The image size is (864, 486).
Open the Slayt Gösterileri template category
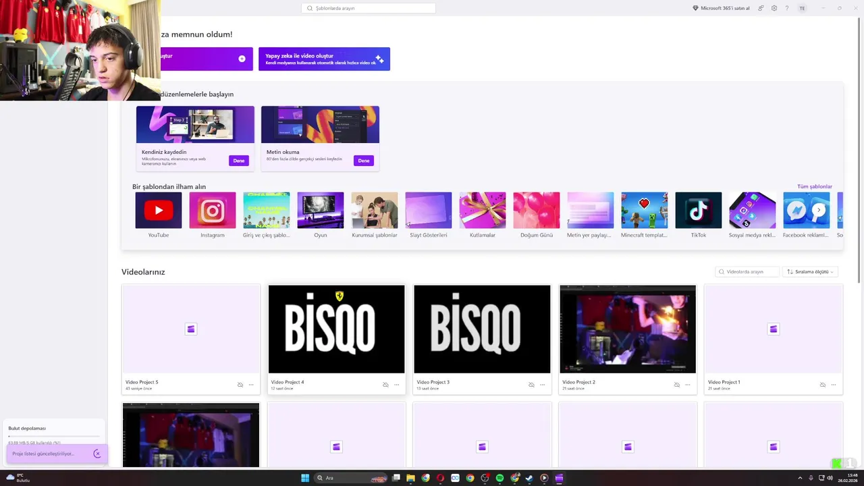[429, 215]
